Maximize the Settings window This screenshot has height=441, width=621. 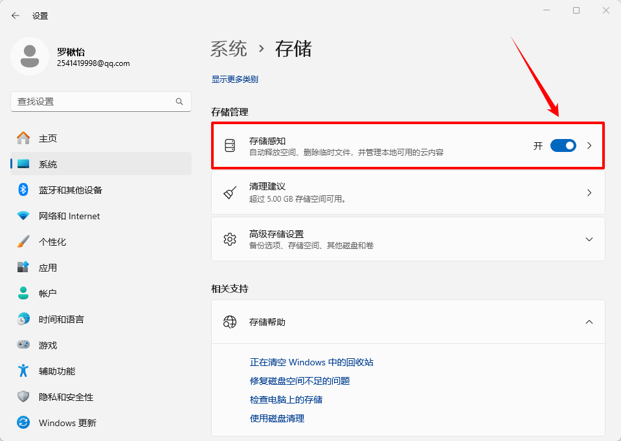pyautogui.click(x=576, y=10)
